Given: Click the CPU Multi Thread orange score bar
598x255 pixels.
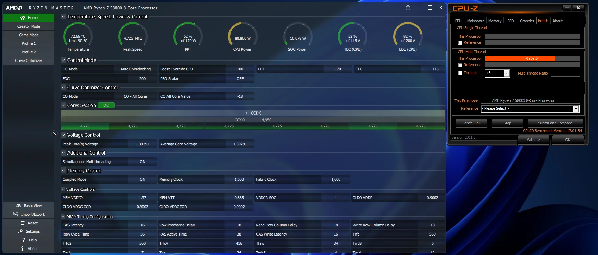Looking at the screenshot, I should click(x=520, y=58).
